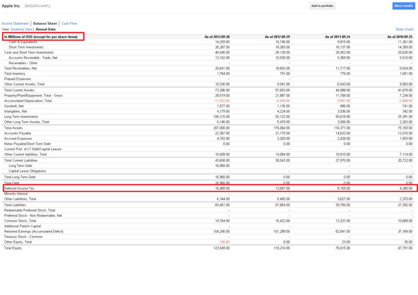Click the 83,451.00 Total Liabilities value

point(222,205)
